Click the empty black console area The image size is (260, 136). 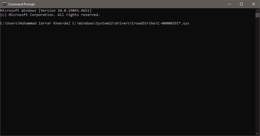click(127, 80)
